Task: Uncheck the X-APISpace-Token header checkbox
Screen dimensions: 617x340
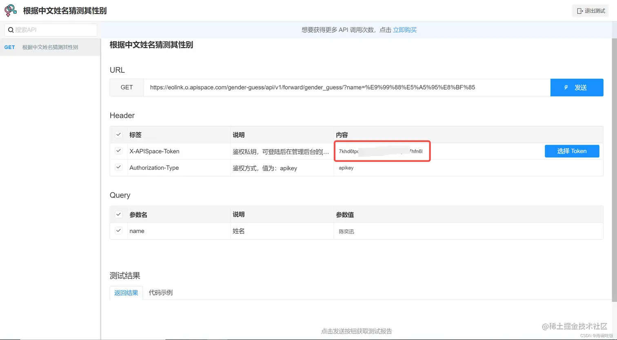Action: (x=119, y=151)
